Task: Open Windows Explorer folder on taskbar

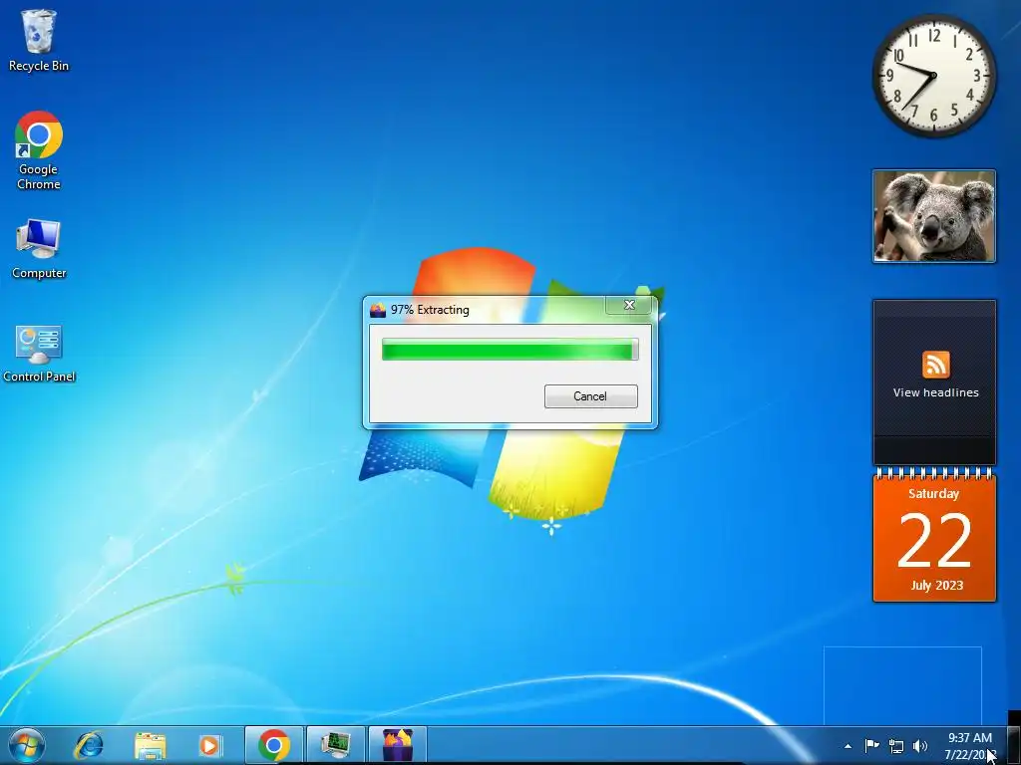Action: coord(150,745)
